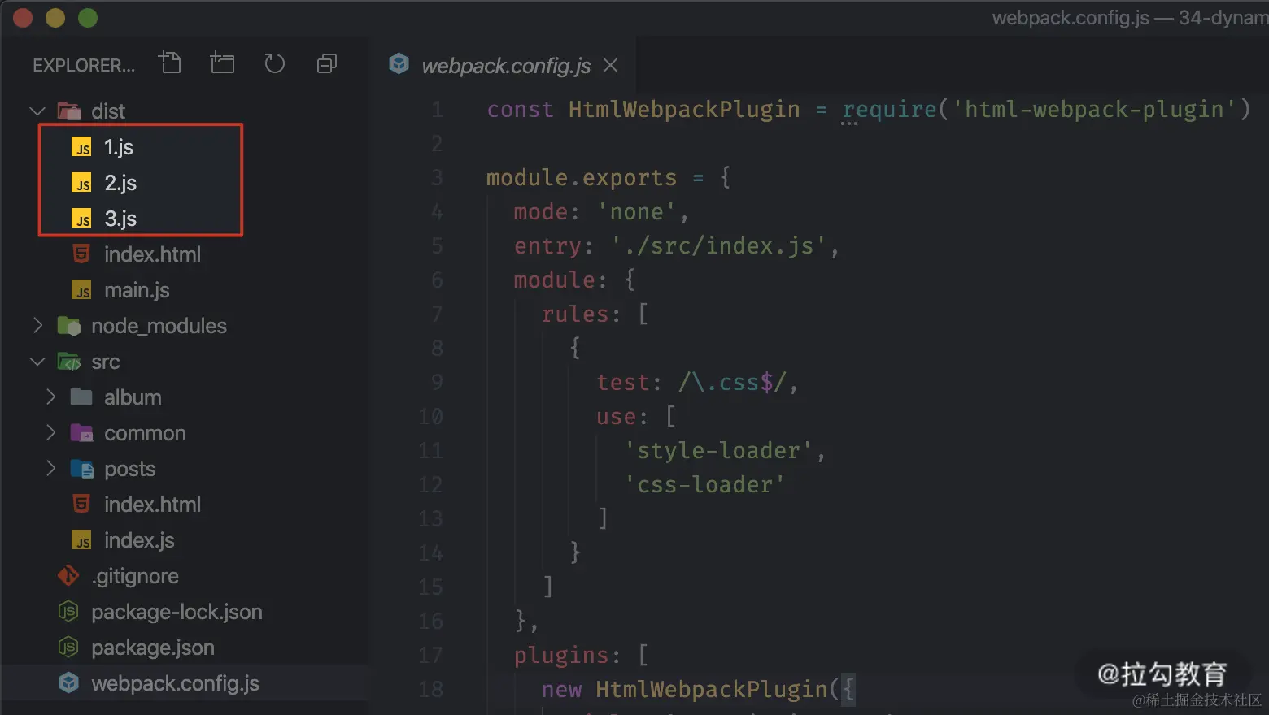Click the webpack icon beside webpack.config.js in tree

(69, 683)
